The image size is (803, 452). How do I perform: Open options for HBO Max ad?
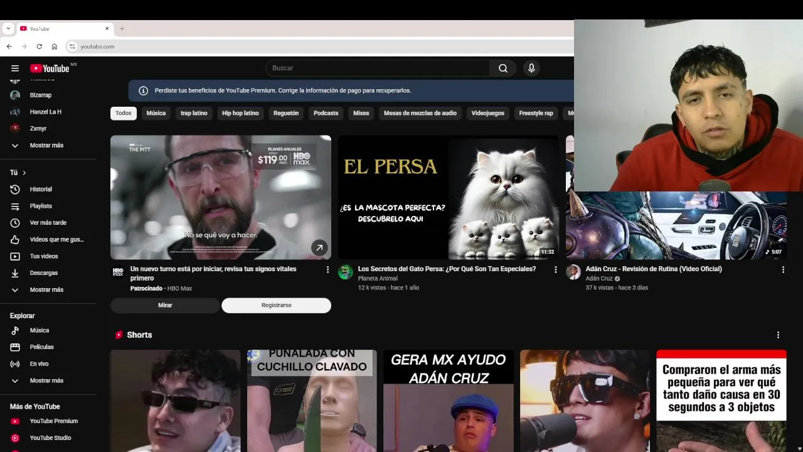coord(327,269)
